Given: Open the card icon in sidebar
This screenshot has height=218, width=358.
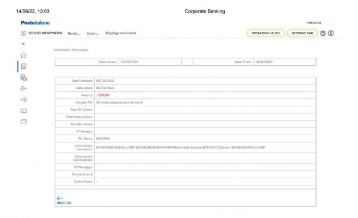Looking at the screenshot, I should click(24, 111).
